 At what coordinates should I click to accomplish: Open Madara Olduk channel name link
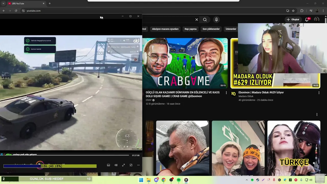[246, 96]
